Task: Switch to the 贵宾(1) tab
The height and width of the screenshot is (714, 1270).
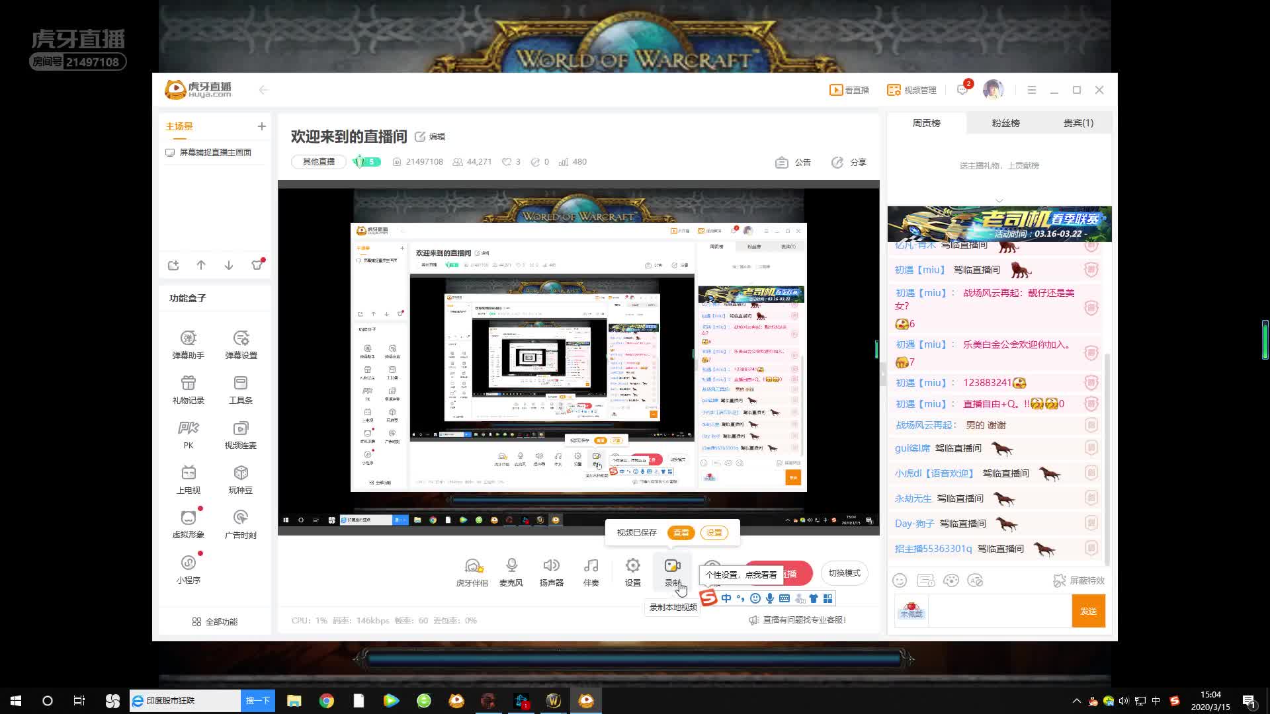Action: point(1078,123)
